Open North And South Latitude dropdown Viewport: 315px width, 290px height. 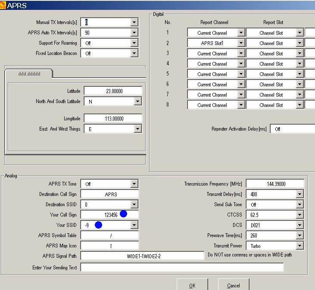(x=137, y=101)
